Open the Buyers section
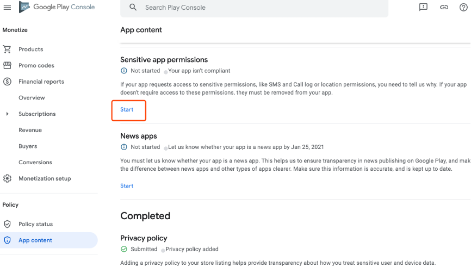This screenshot has height=273, width=471. [x=28, y=146]
